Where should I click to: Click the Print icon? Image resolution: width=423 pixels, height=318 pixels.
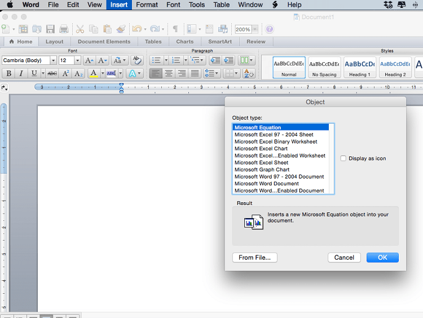(x=64, y=29)
